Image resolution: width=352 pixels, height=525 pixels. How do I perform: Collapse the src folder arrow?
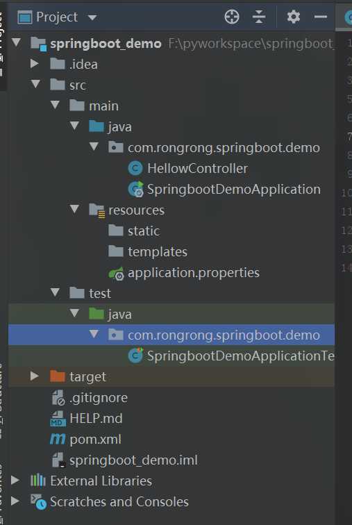click(35, 84)
